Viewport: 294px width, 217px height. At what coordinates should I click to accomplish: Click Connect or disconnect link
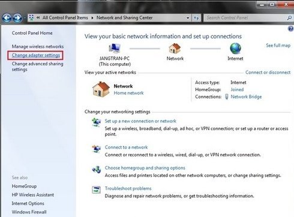point(268,73)
